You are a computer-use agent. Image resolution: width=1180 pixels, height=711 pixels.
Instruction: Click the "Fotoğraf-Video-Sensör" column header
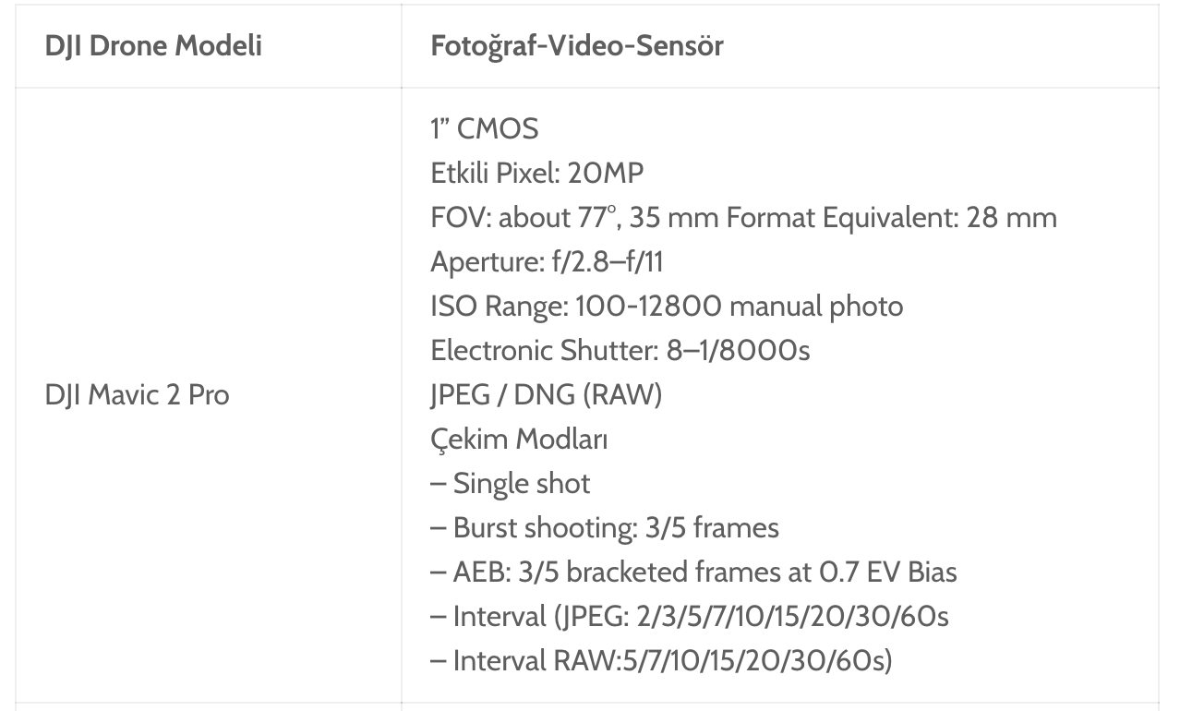tap(576, 46)
